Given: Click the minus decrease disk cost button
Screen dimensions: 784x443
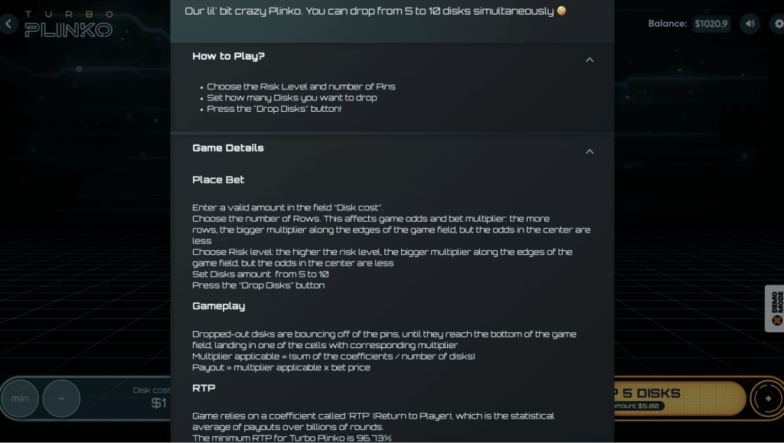Looking at the screenshot, I should tap(60, 399).
